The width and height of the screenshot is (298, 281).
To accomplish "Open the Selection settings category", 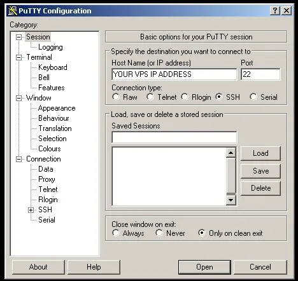I will point(52,139).
